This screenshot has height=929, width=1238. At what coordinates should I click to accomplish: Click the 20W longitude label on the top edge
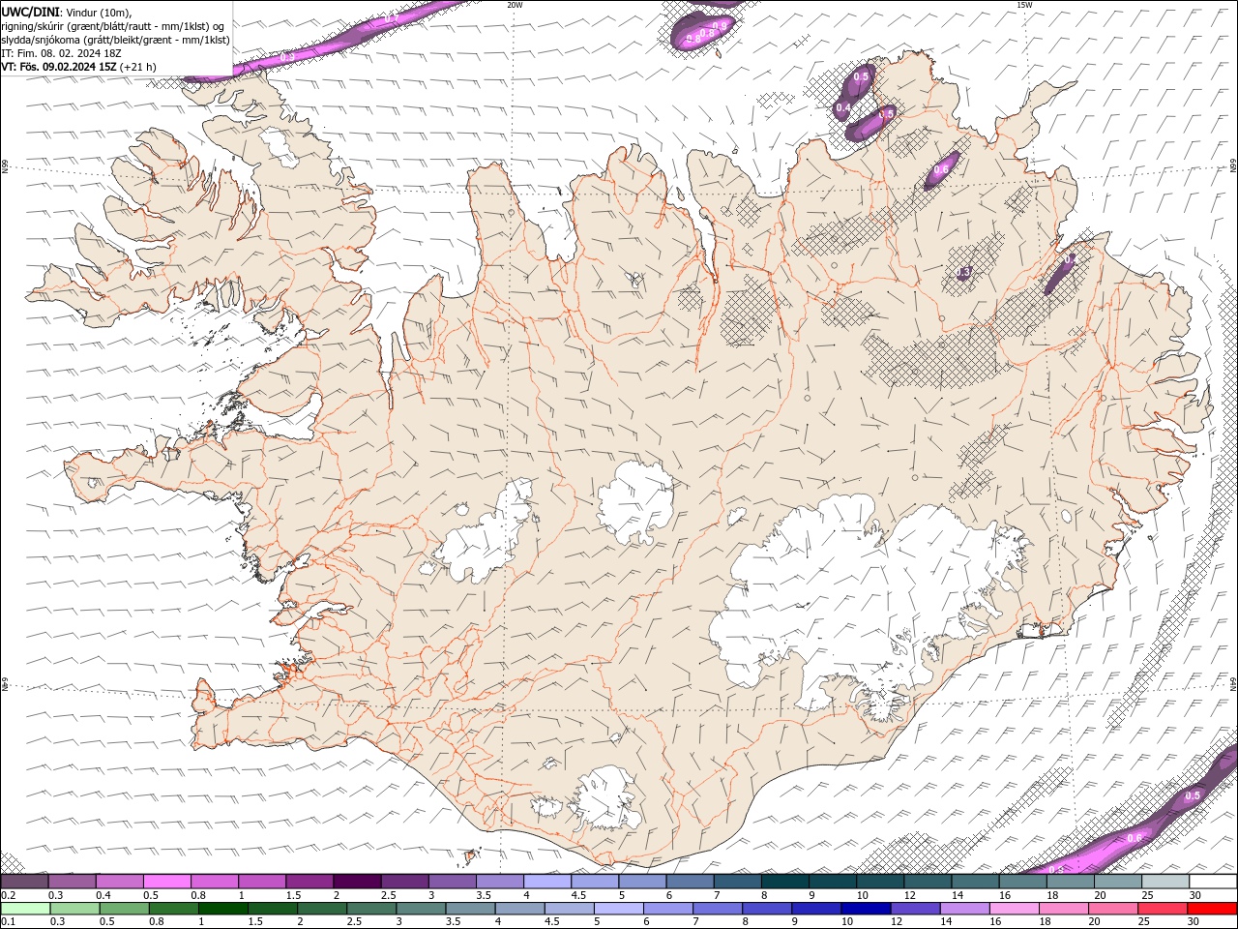click(515, 5)
